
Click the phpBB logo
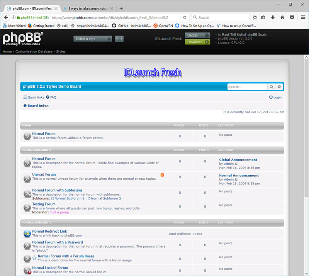23,39
